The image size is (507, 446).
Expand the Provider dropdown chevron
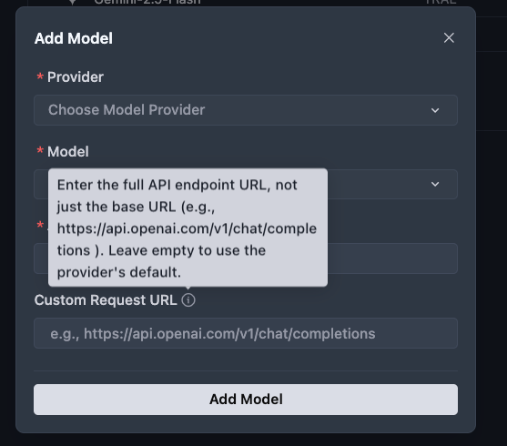[x=435, y=110]
